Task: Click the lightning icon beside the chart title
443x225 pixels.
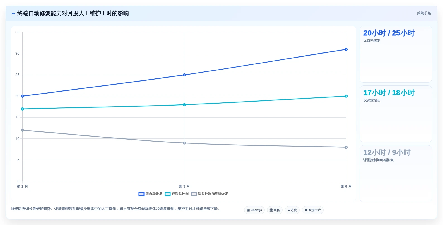Action: tap(13, 13)
